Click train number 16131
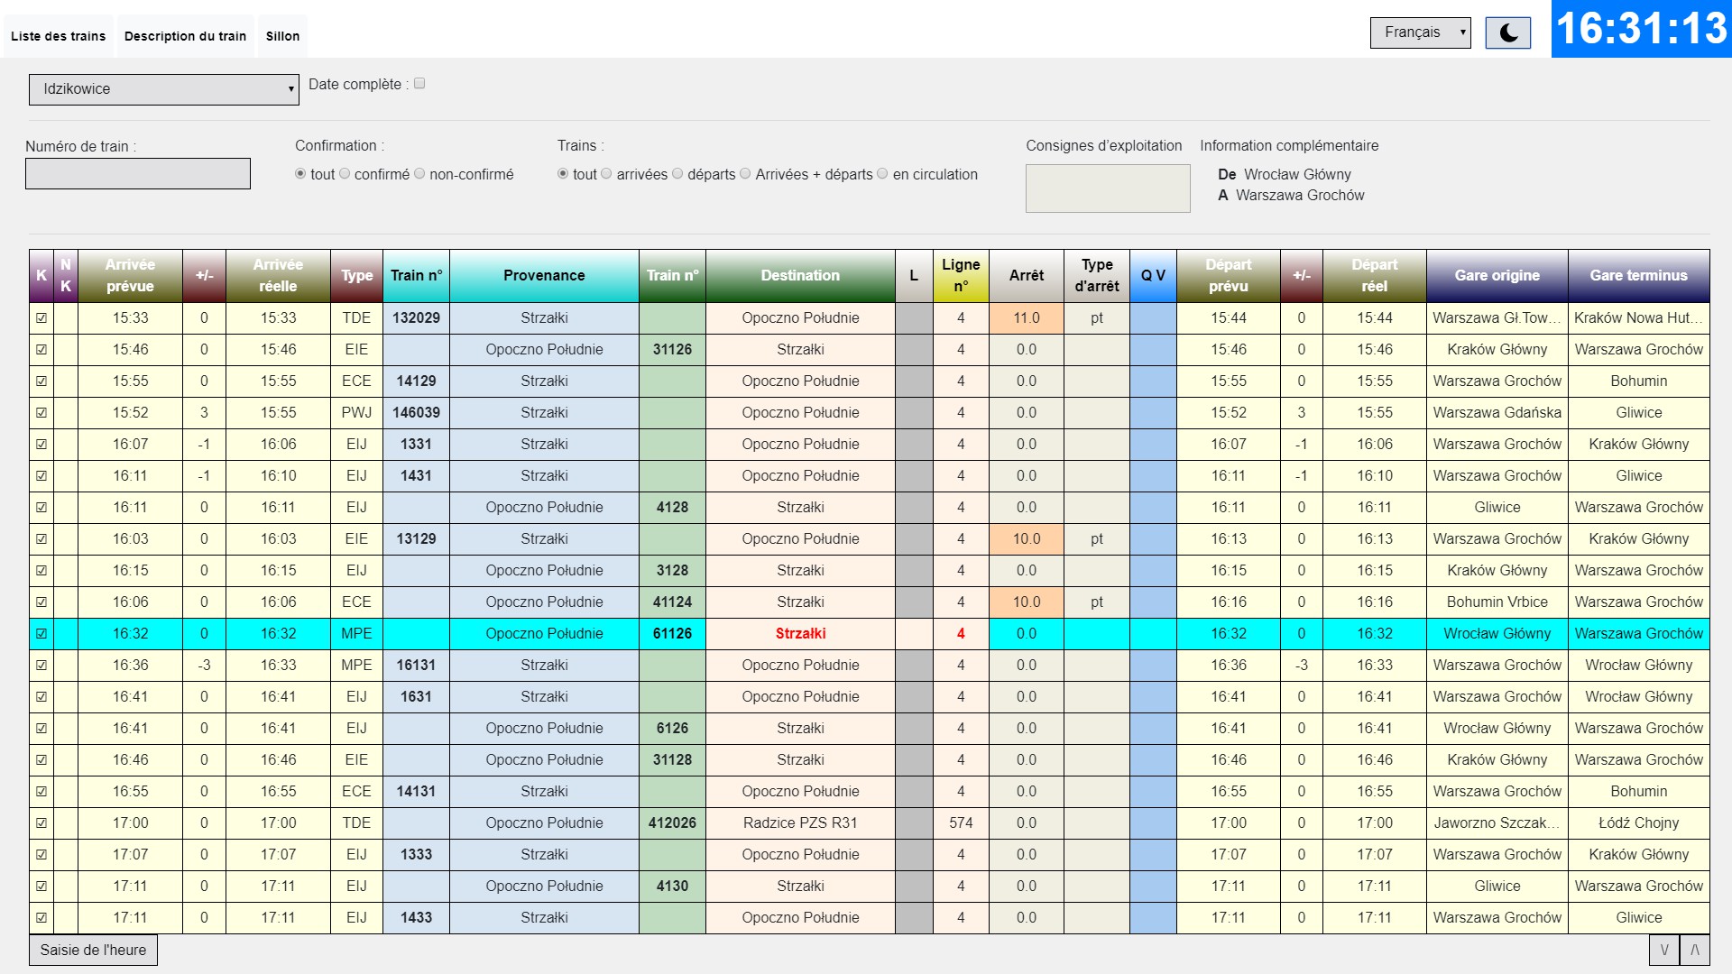 (x=416, y=666)
